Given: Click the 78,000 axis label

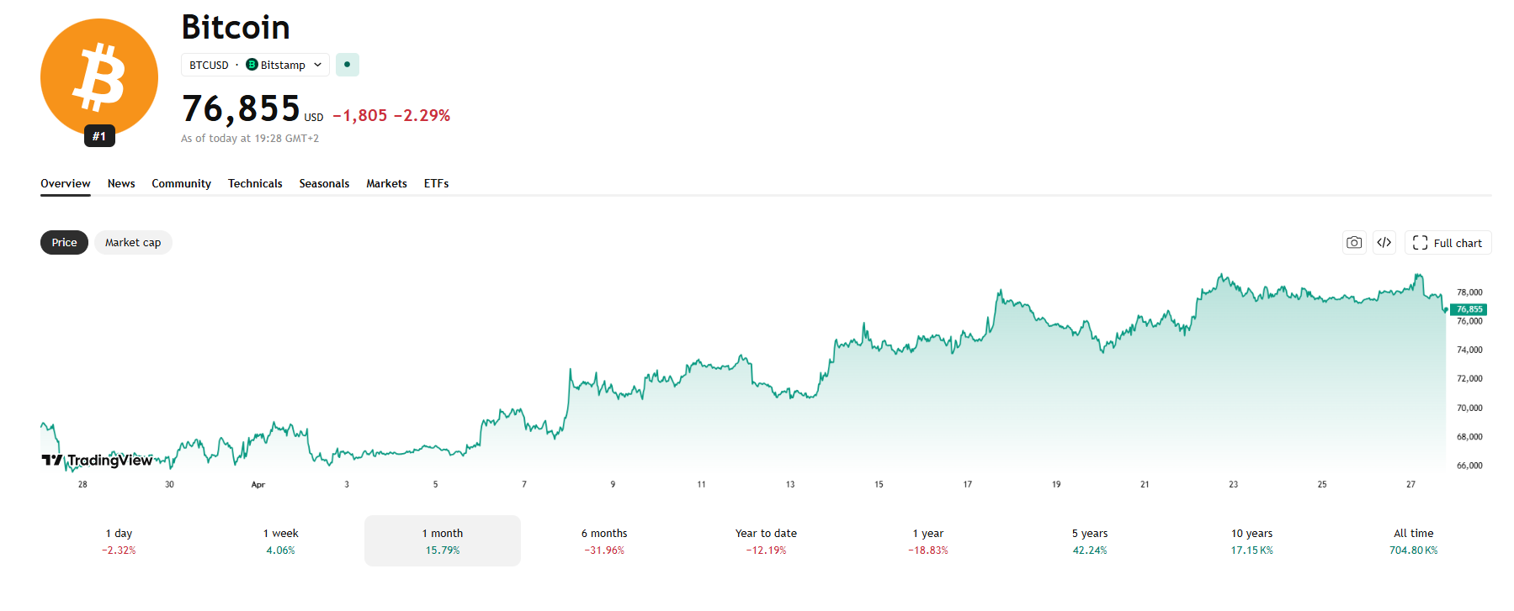Looking at the screenshot, I should pos(1469,292).
